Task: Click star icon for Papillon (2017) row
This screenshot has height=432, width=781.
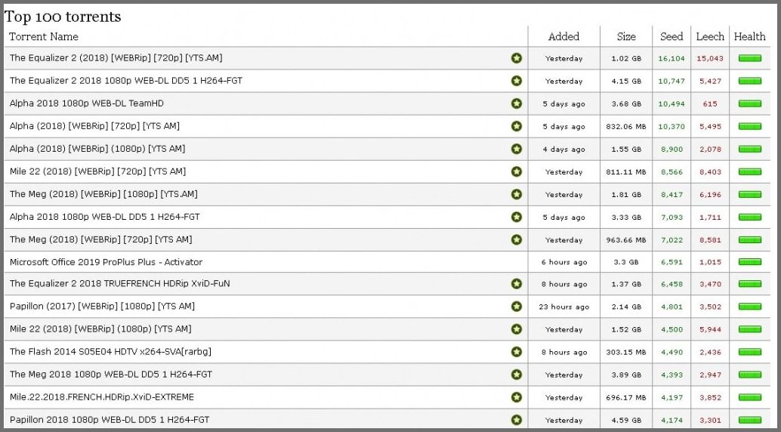Action: (517, 307)
